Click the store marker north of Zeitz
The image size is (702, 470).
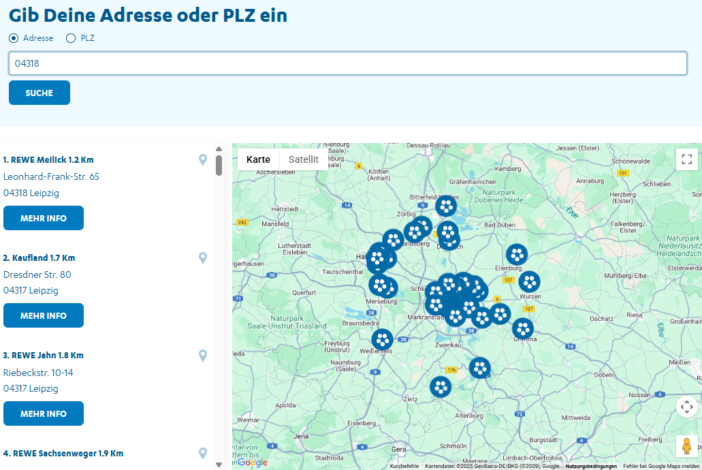click(x=441, y=387)
